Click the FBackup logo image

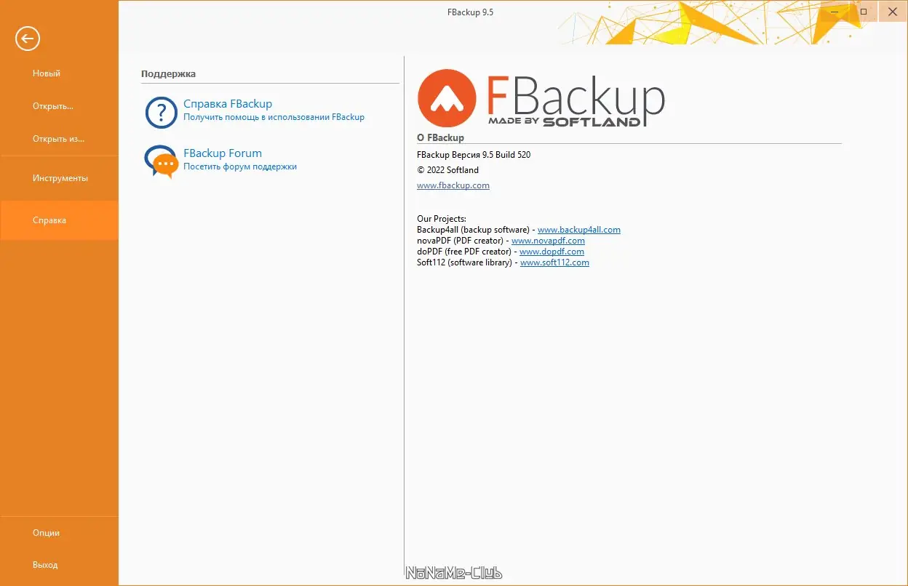click(541, 99)
